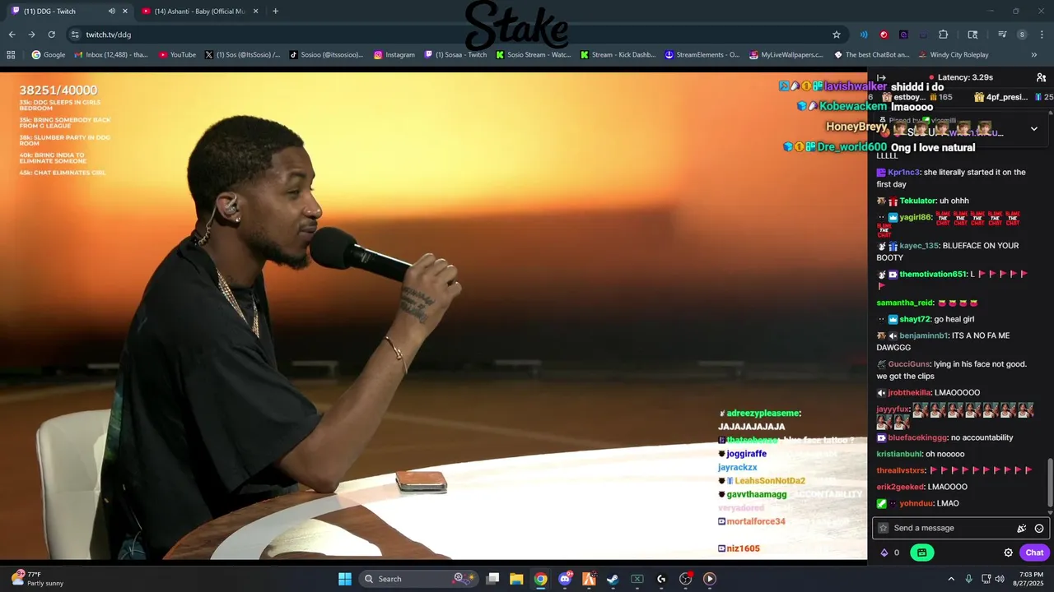Open the media controls icon

click(1002, 35)
